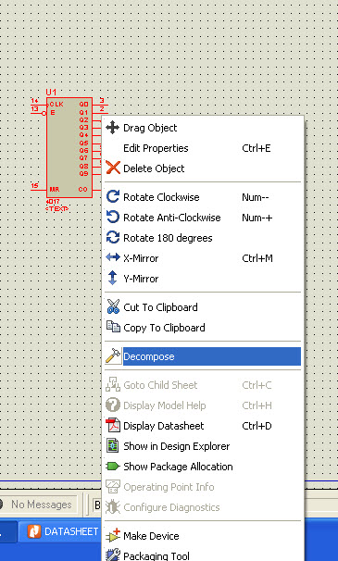Click the <TEXT> placeholder under U1
Screen dimensions: 338x561
click(57, 209)
